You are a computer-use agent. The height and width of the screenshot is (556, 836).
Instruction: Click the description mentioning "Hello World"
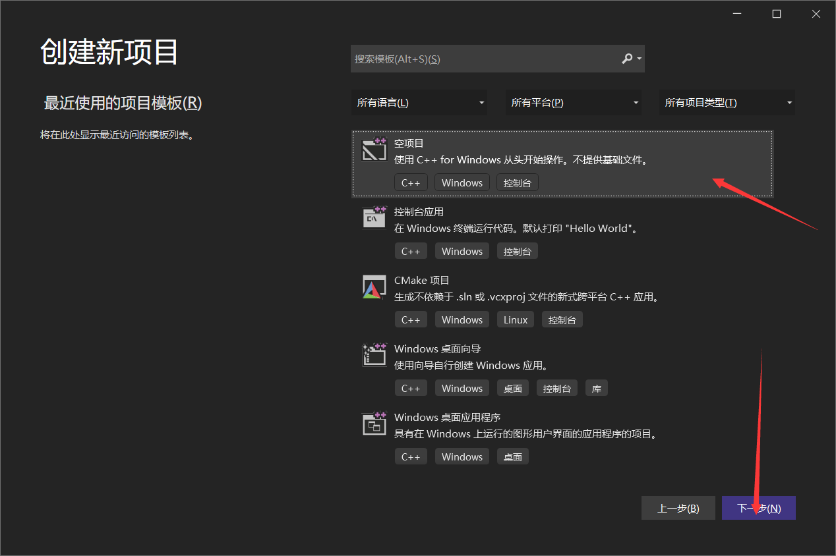coord(516,229)
